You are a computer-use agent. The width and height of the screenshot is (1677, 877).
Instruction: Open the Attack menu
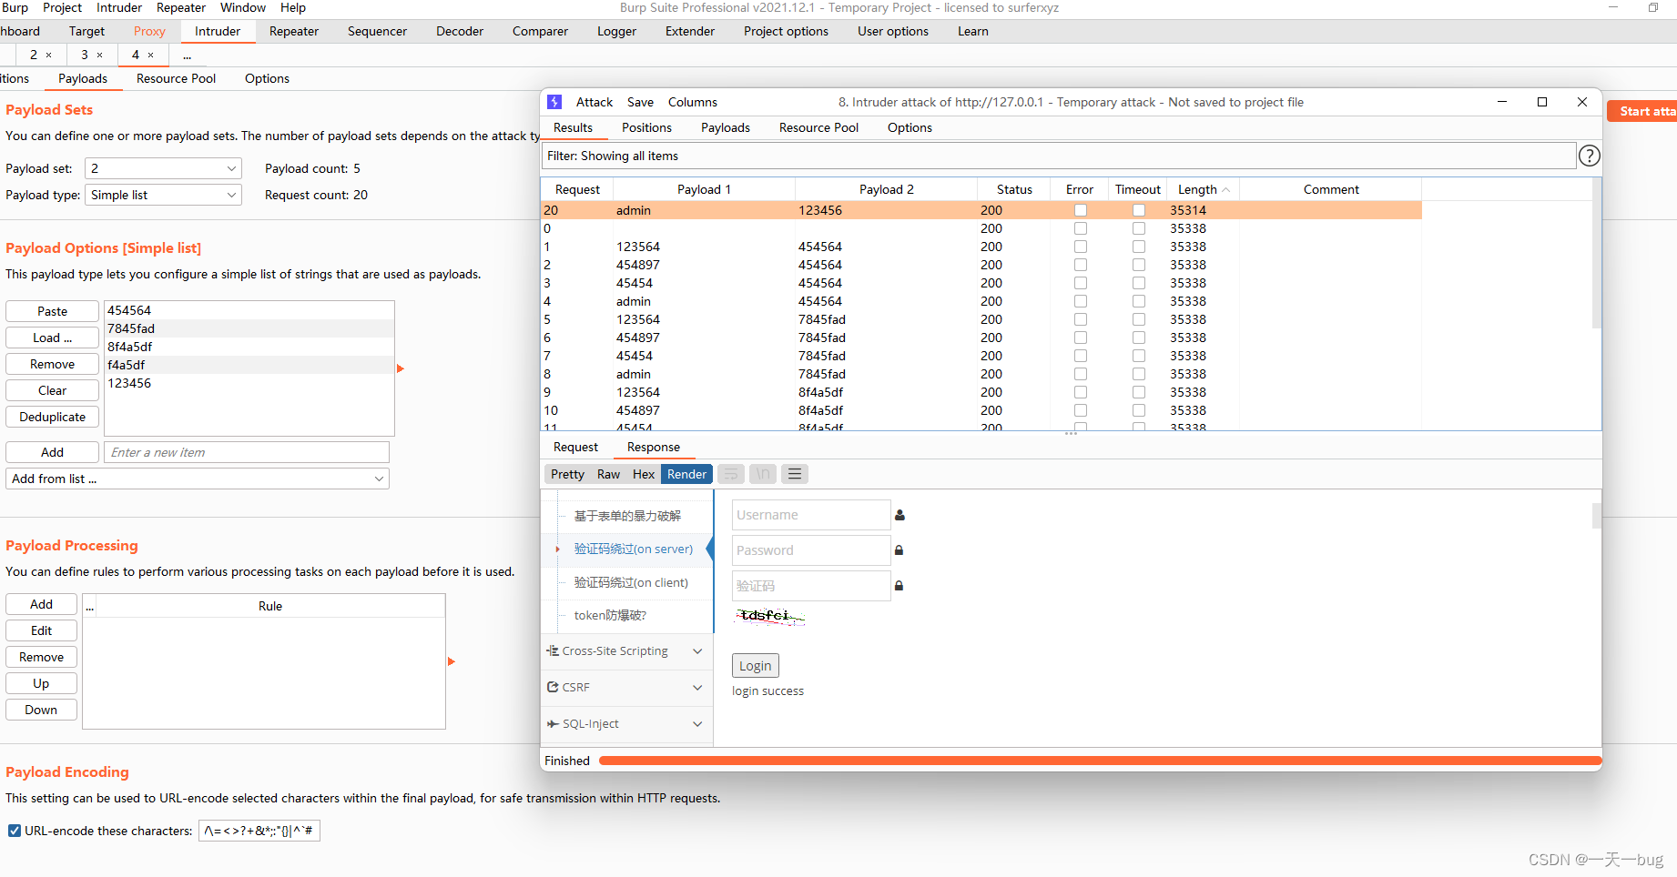pyautogui.click(x=595, y=102)
